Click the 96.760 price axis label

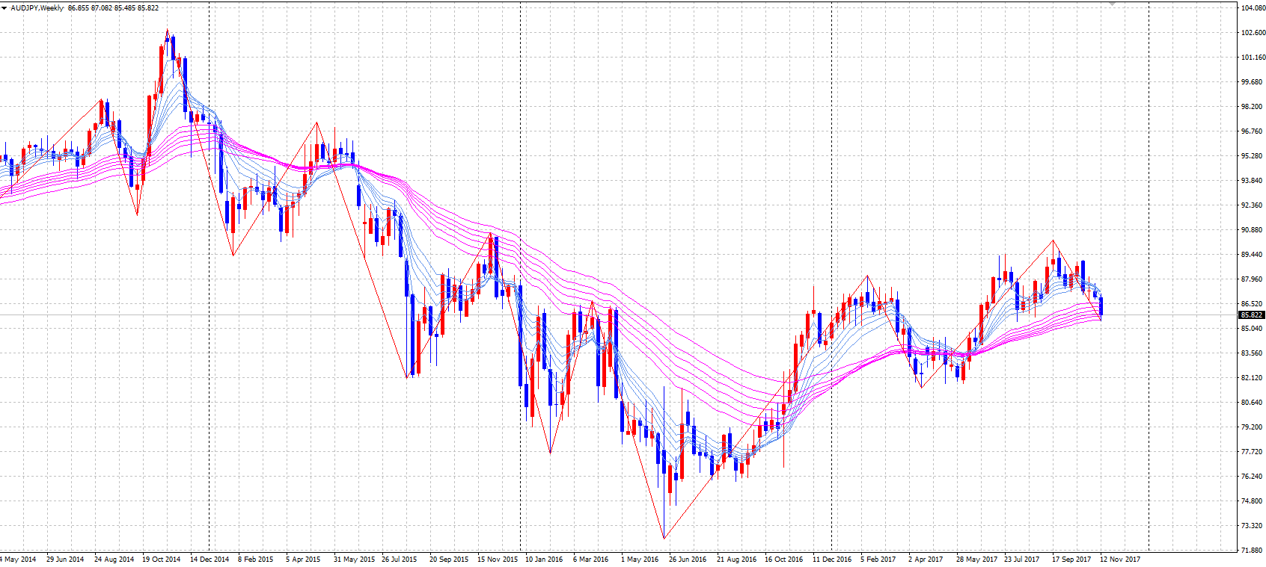(1252, 131)
